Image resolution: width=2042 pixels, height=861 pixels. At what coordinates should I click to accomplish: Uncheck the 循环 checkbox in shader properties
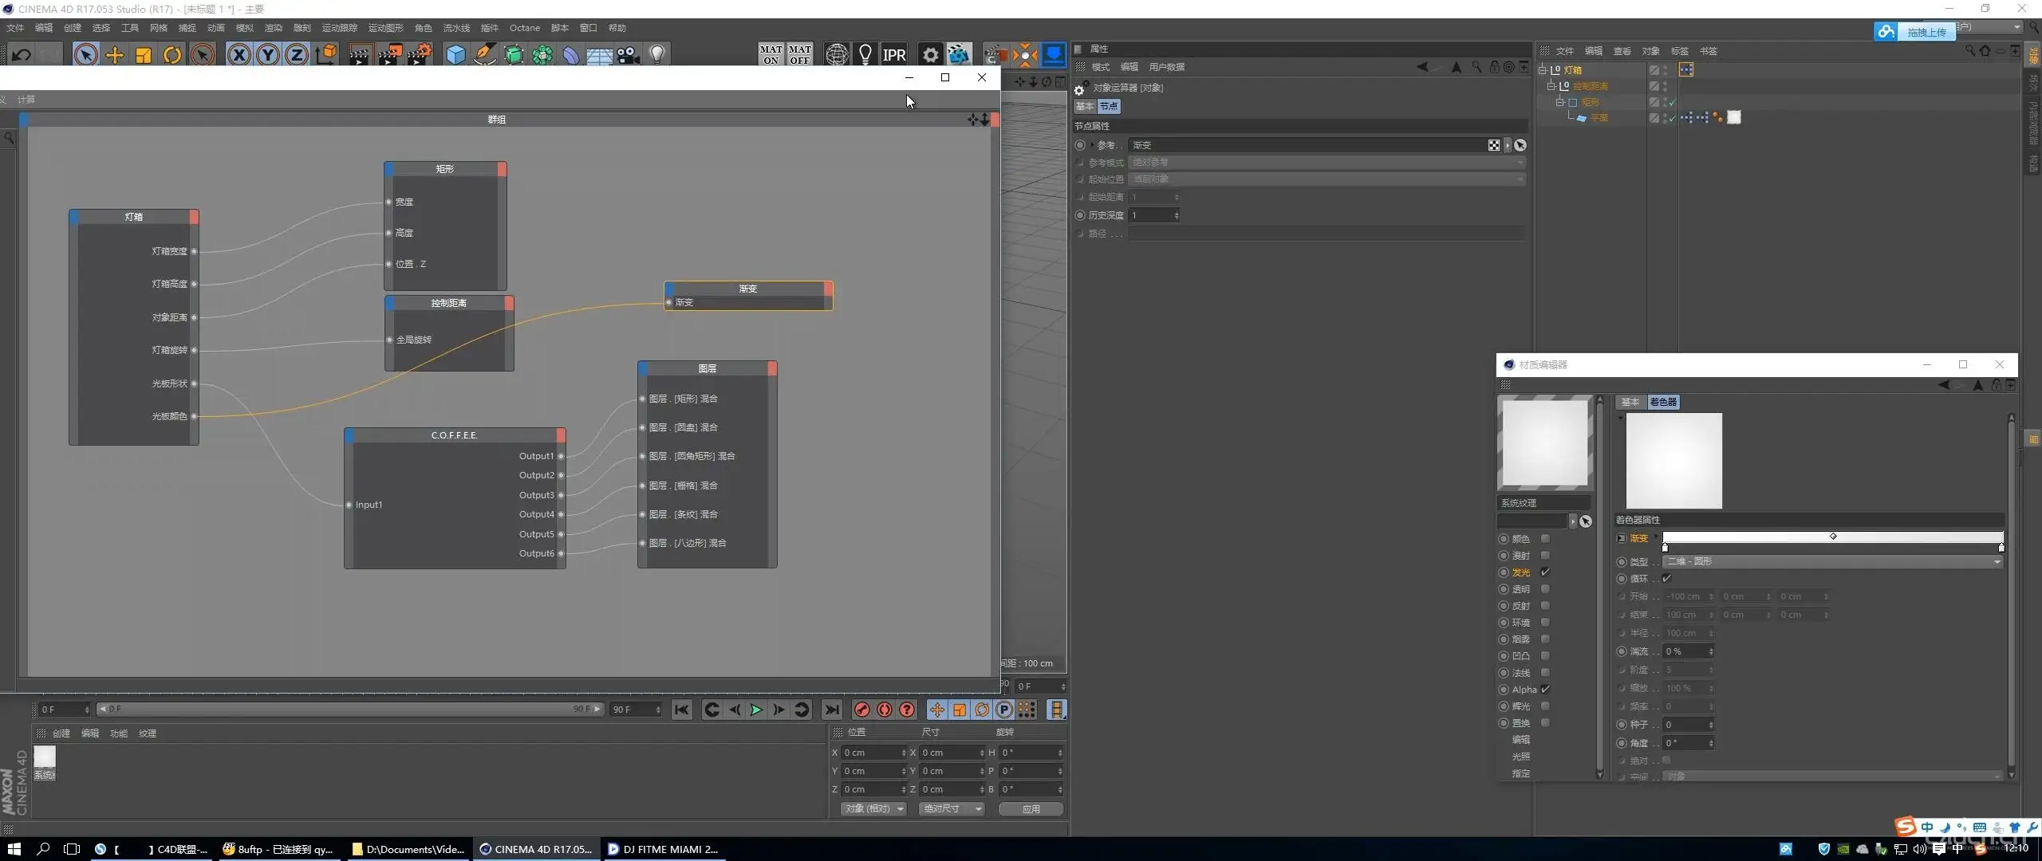pos(1666,579)
